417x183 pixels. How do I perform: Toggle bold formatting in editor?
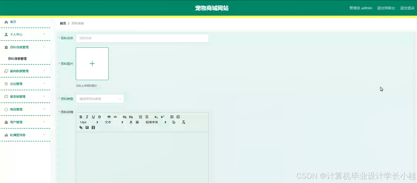point(81,117)
